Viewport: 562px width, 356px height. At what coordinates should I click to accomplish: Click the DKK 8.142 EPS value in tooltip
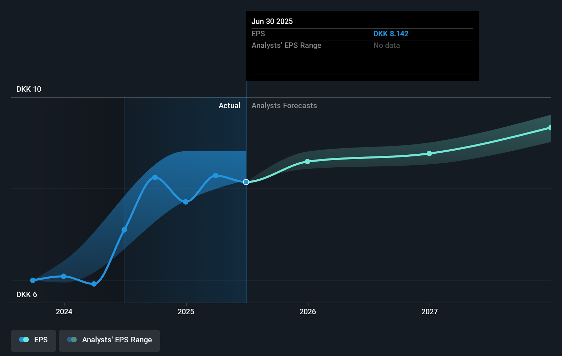[391, 34]
